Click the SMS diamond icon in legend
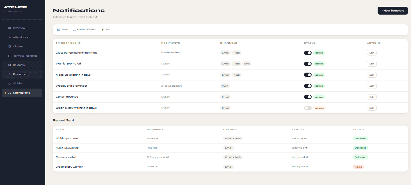 tap(103, 29)
